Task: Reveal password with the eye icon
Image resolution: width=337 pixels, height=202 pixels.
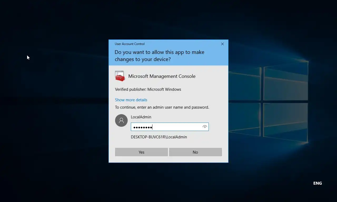Action: pos(205,127)
